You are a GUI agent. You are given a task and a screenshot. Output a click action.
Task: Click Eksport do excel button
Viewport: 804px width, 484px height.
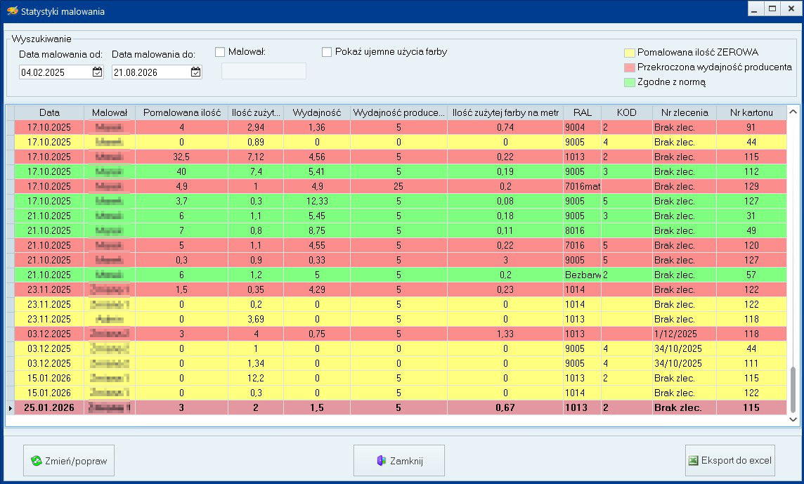(730, 460)
